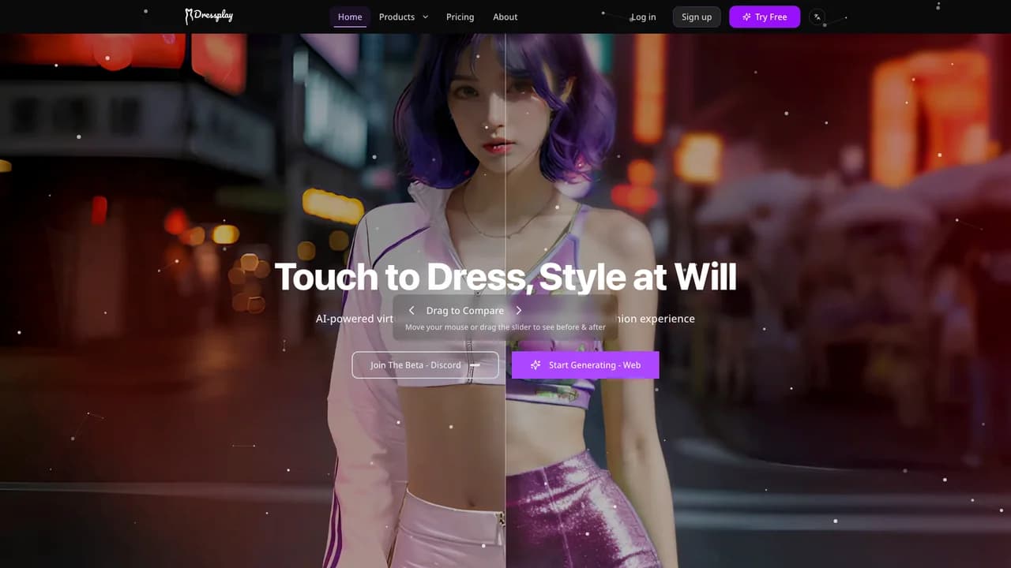Click the Try Free button
Viewport: 1011px width, 568px height.
[765, 17]
